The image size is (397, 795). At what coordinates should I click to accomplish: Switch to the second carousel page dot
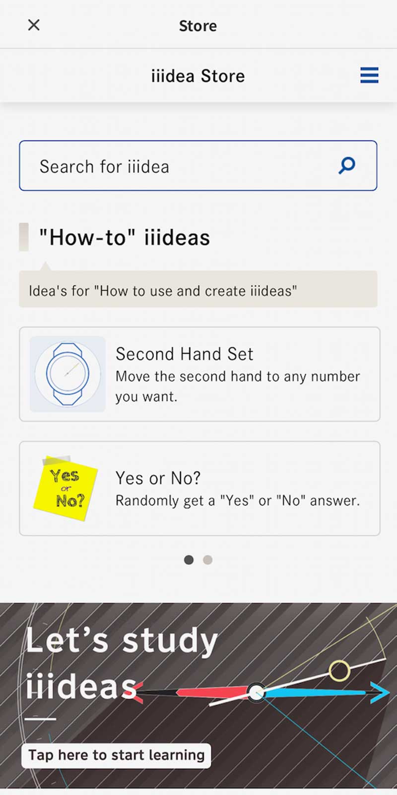point(208,560)
